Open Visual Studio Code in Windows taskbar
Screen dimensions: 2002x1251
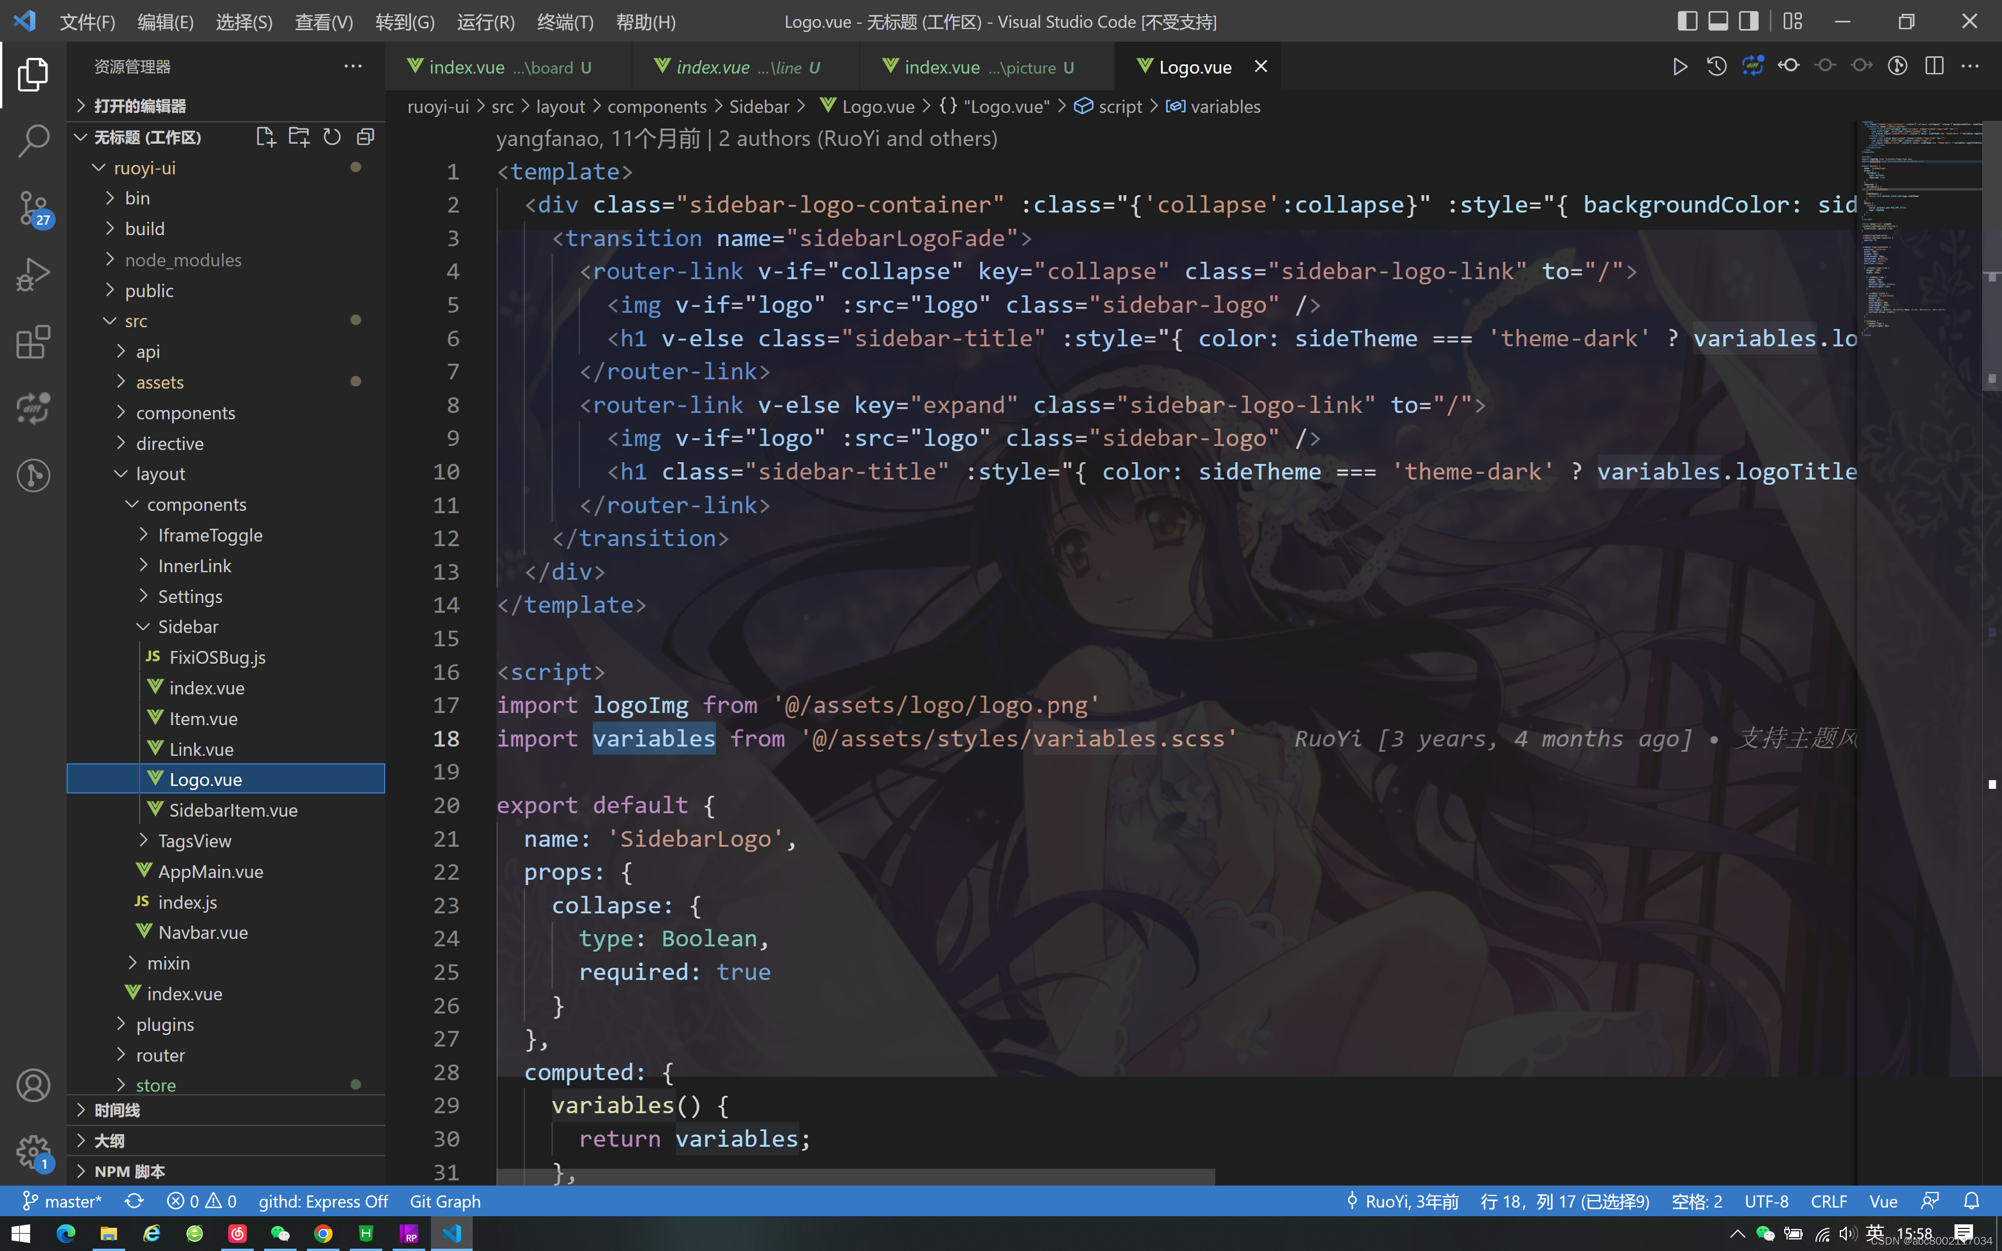pyautogui.click(x=452, y=1234)
